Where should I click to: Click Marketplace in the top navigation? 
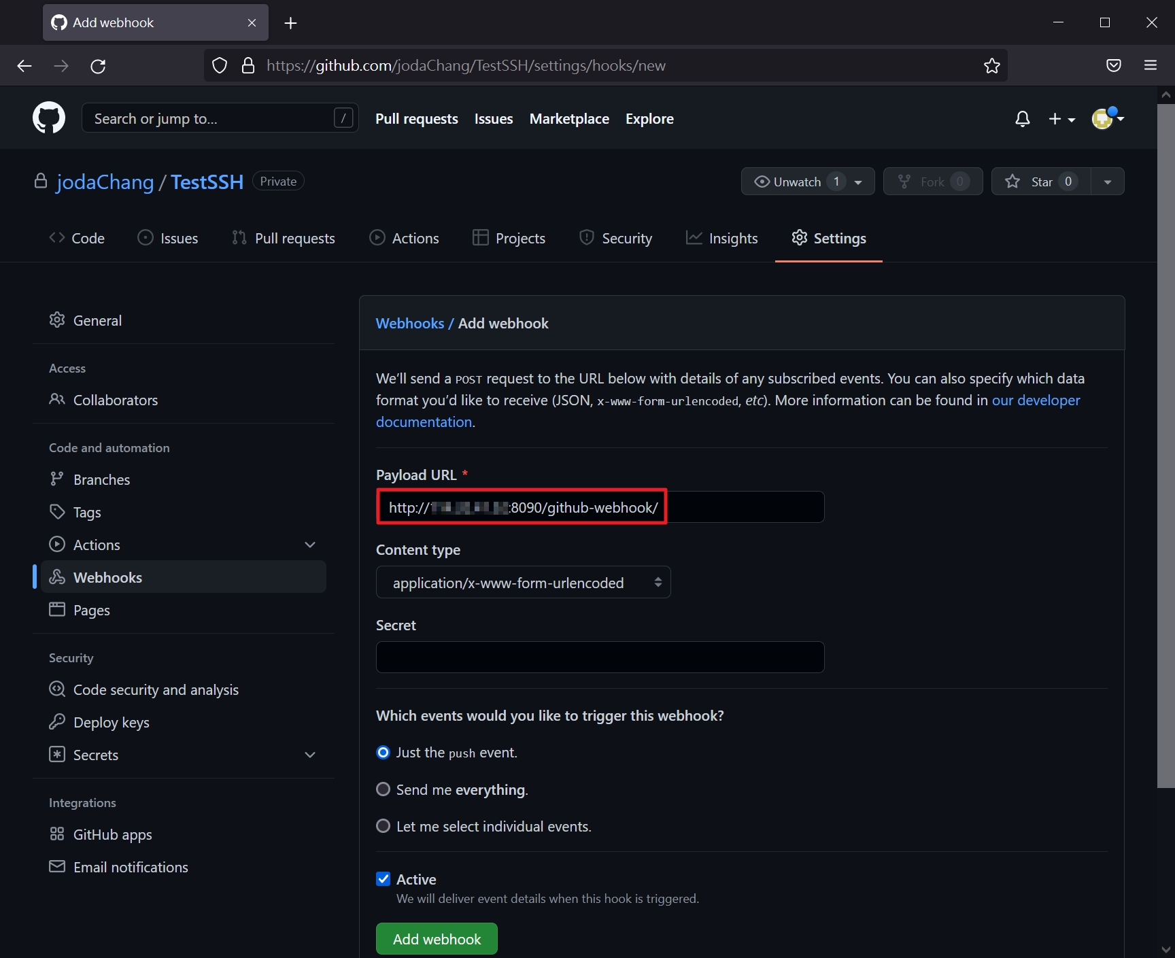click(x=569, y=119)
